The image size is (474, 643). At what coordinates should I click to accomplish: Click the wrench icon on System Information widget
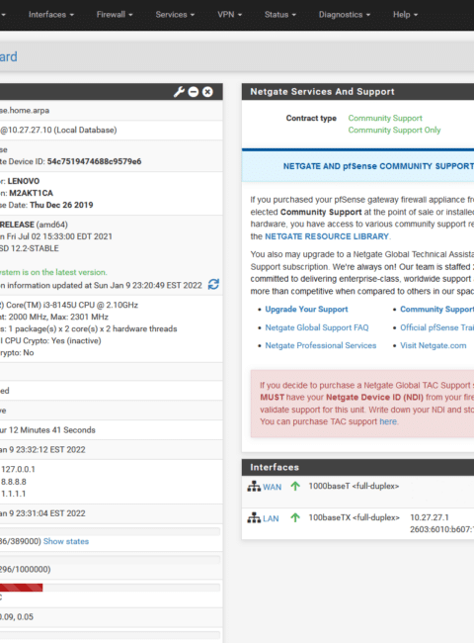[x=179, y=92]
